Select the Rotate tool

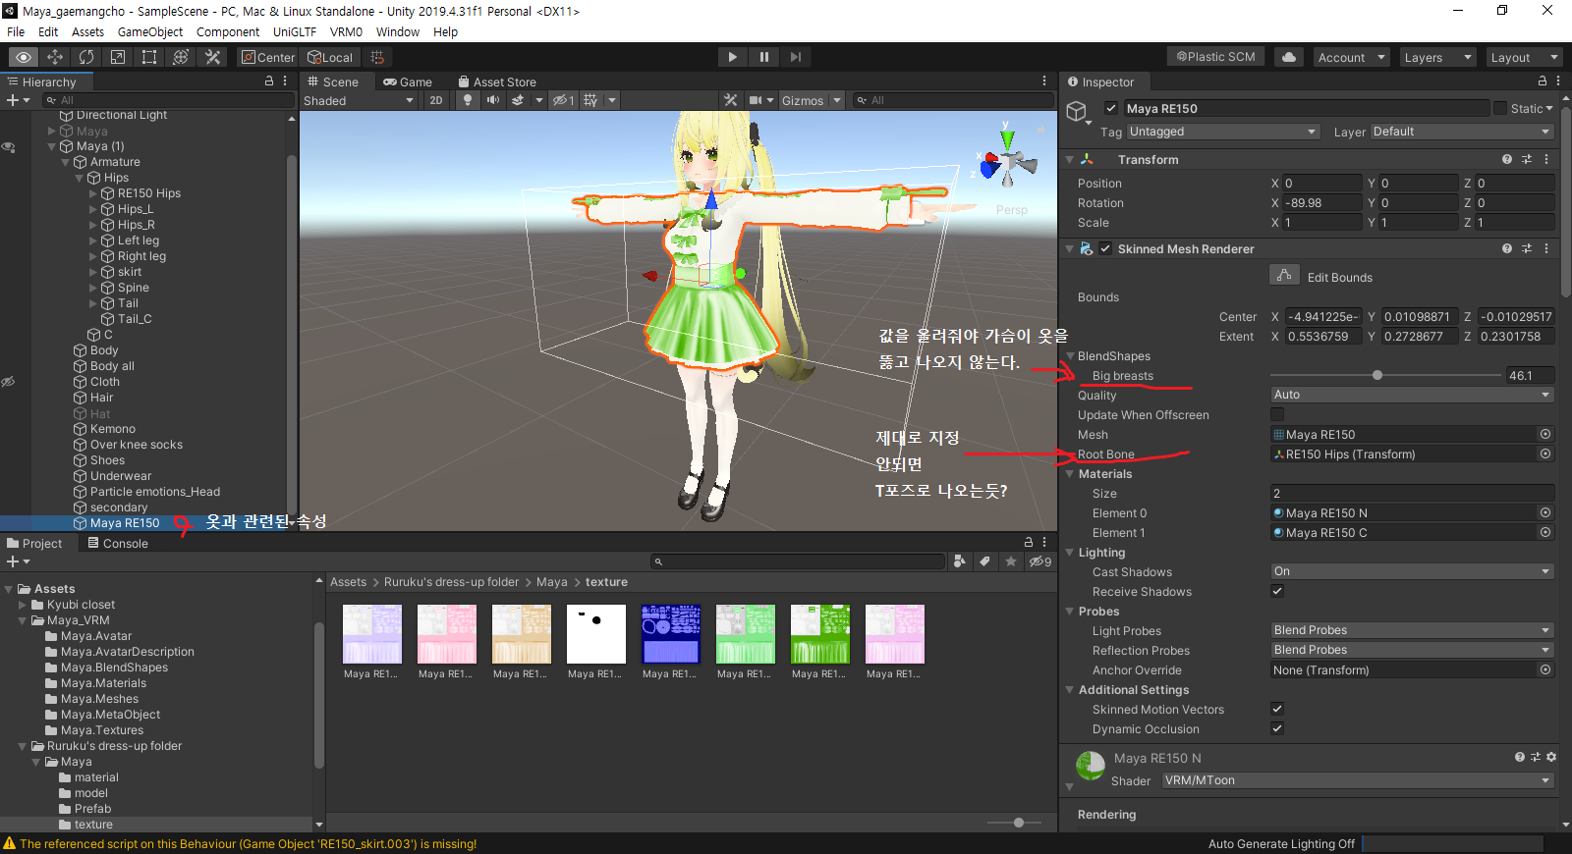click(86, 57)
